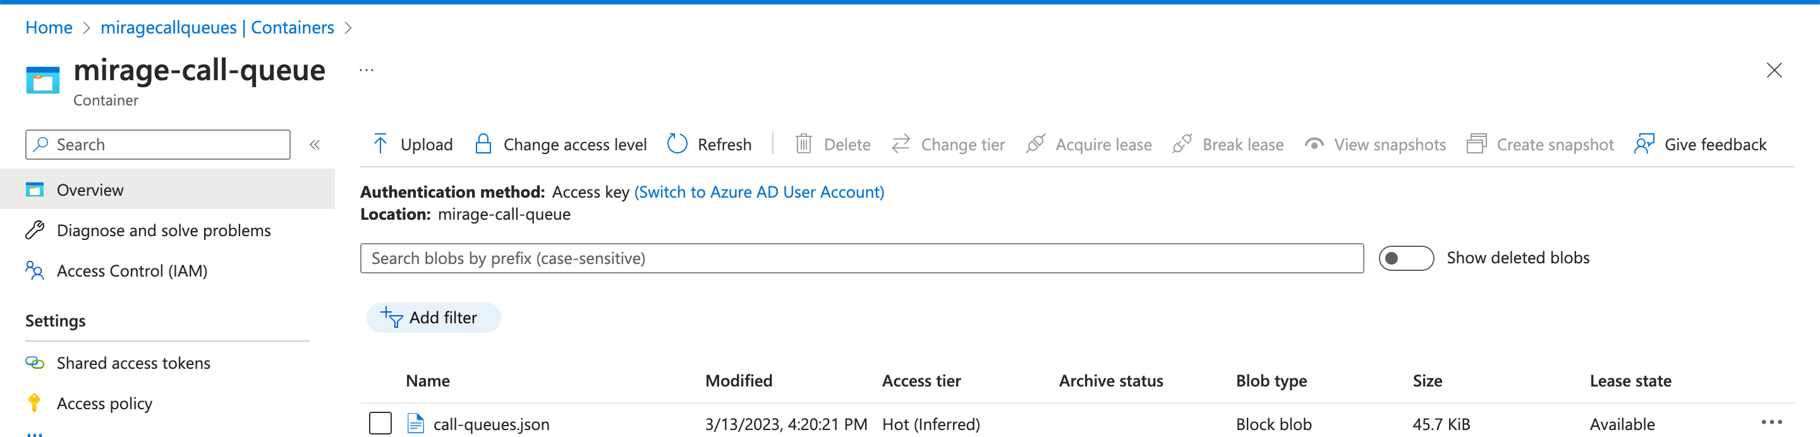Image resolution: width=1820 pixels, height=437 pixels.
Task: Click the Delete trash can icon
Action: (803, 144)
